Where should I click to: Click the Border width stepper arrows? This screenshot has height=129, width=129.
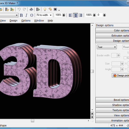pyautogui.click(x=119, y=55)
